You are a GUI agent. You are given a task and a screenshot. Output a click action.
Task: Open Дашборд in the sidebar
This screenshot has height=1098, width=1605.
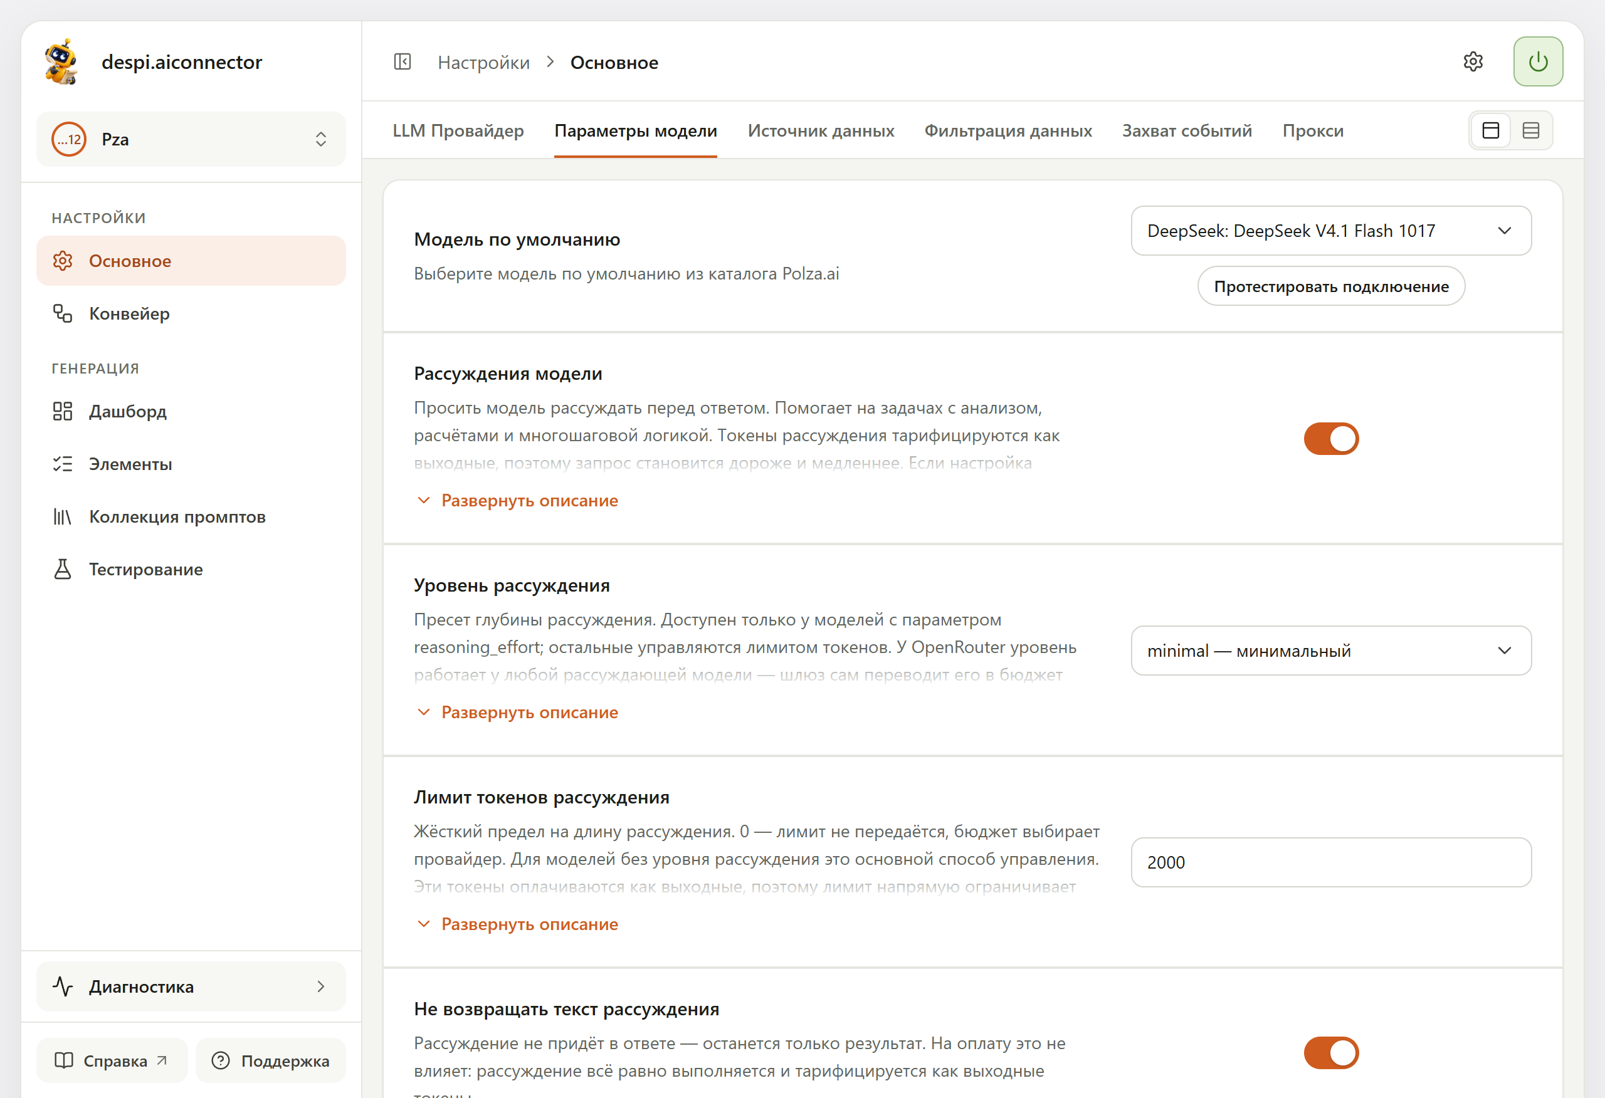point(191,412)
